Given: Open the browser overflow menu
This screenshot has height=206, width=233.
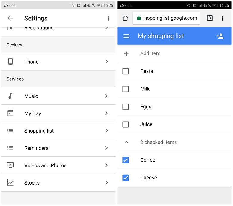Looking at the screenshot, I should (x=222, y=18).
